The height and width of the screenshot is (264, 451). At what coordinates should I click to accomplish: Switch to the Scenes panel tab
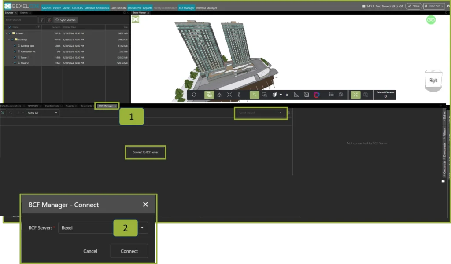pos(24,13)
